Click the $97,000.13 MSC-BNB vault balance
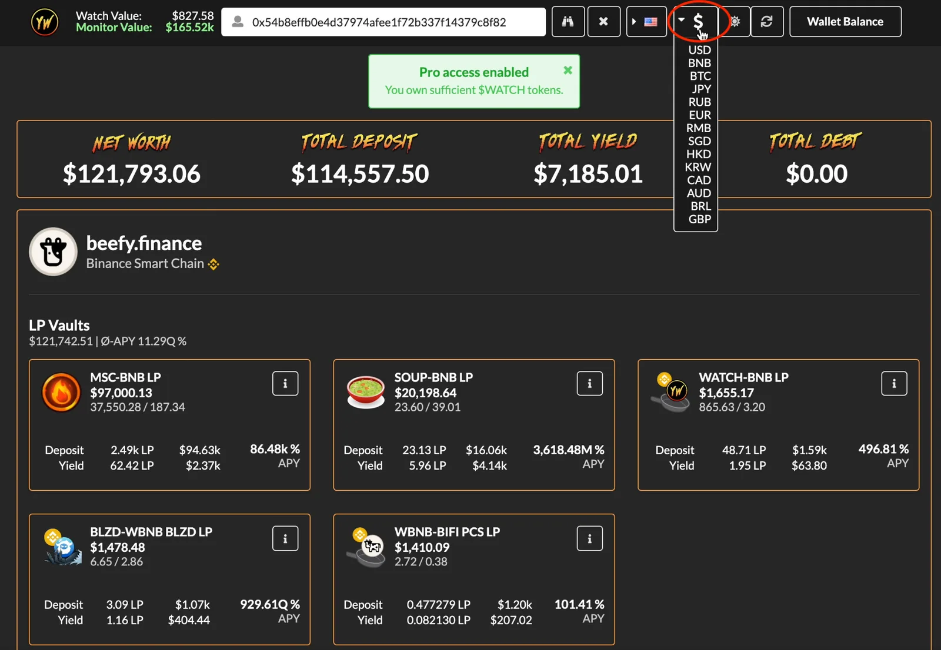This screenshot has width=941, height=650. point(121,393)
